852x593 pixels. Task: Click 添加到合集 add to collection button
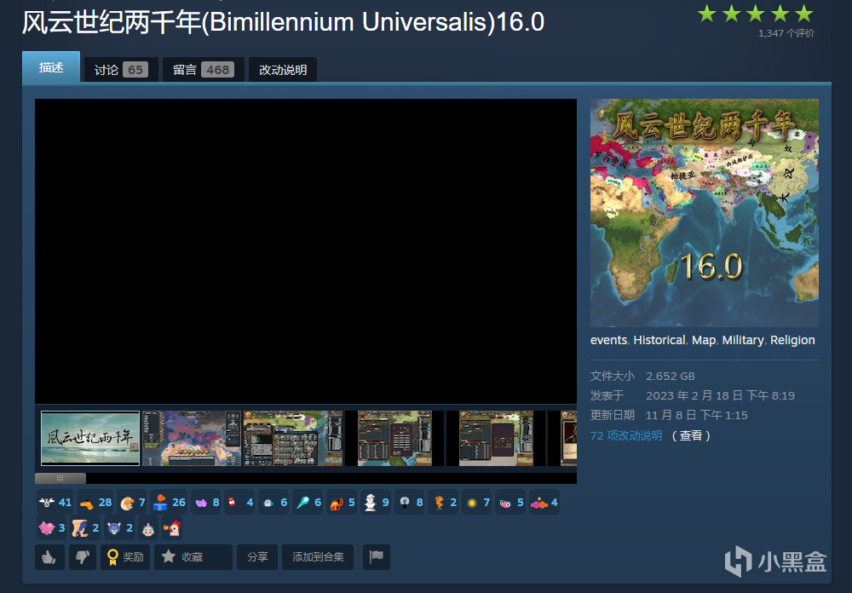pyautogui.click(x=318, y=557)
